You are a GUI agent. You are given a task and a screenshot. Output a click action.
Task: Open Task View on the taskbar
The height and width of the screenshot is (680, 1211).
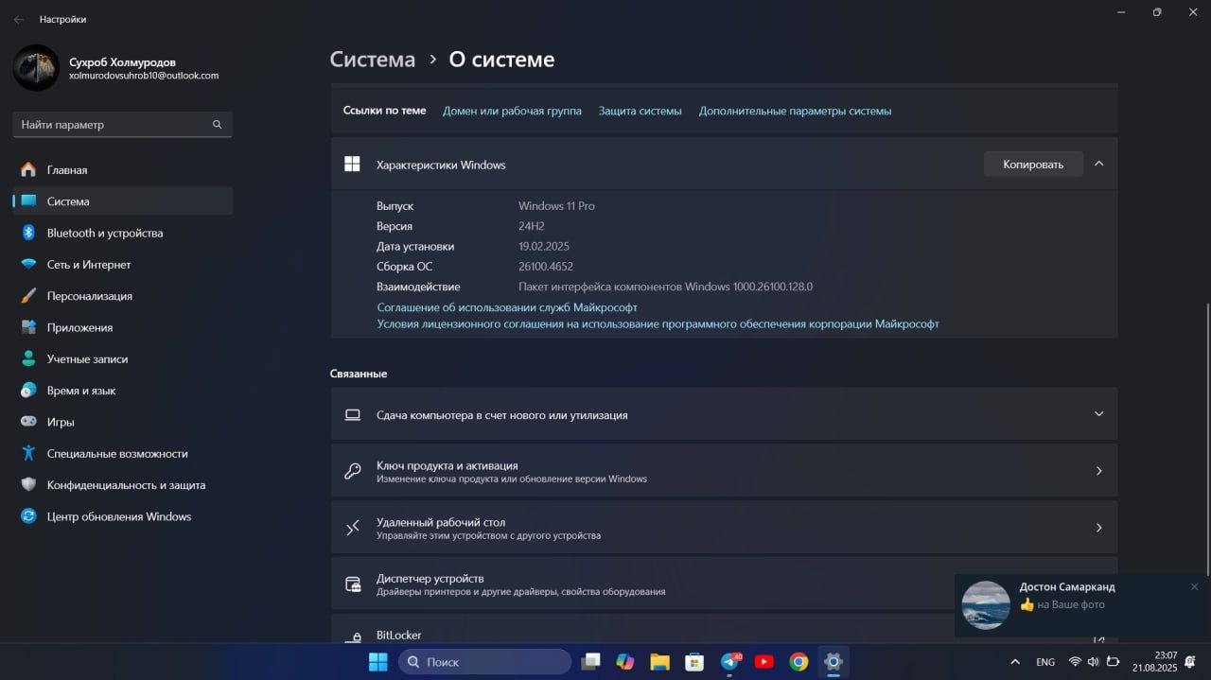tap(591, 662)
